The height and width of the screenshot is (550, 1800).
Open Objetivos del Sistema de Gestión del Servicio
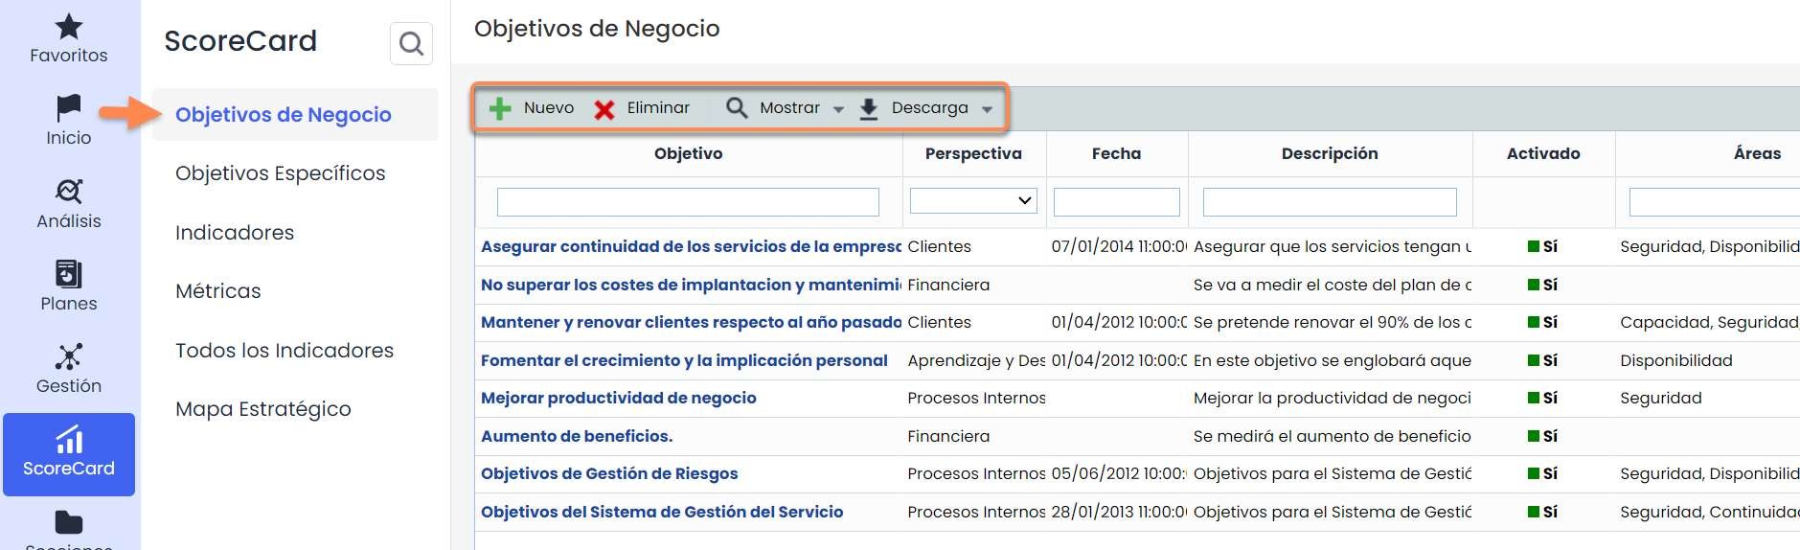pos(661,512)
